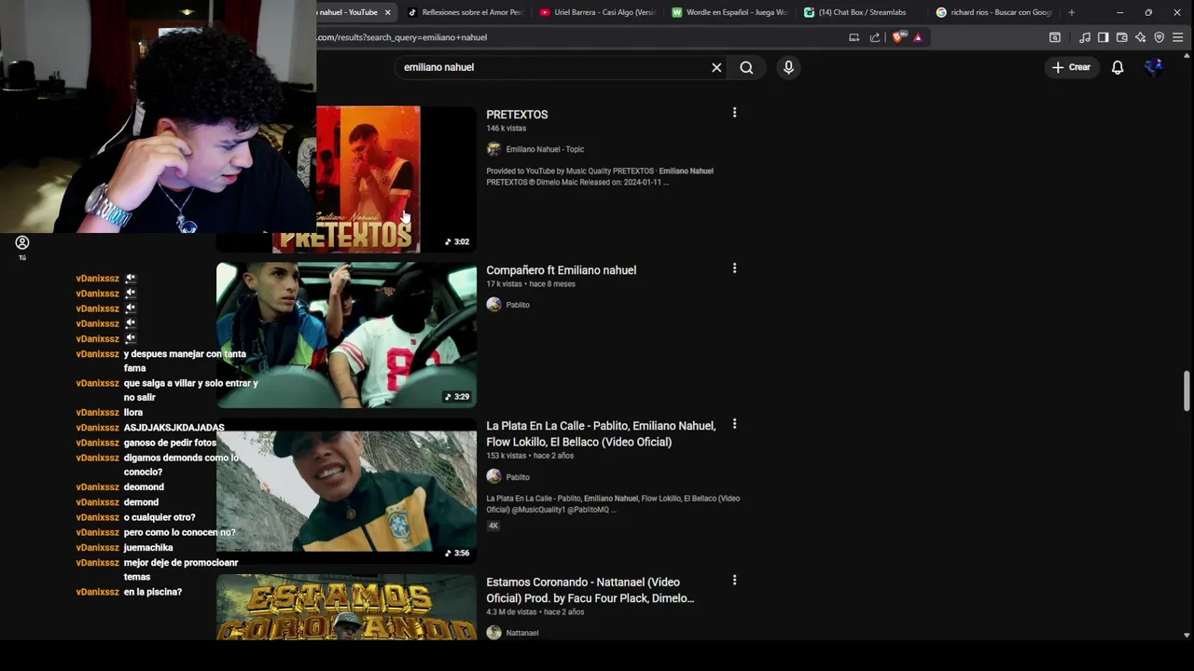Click '4.3 M de vistas • hace 2 años' text
1194x671 pixels.
click(x=536, y=612)
